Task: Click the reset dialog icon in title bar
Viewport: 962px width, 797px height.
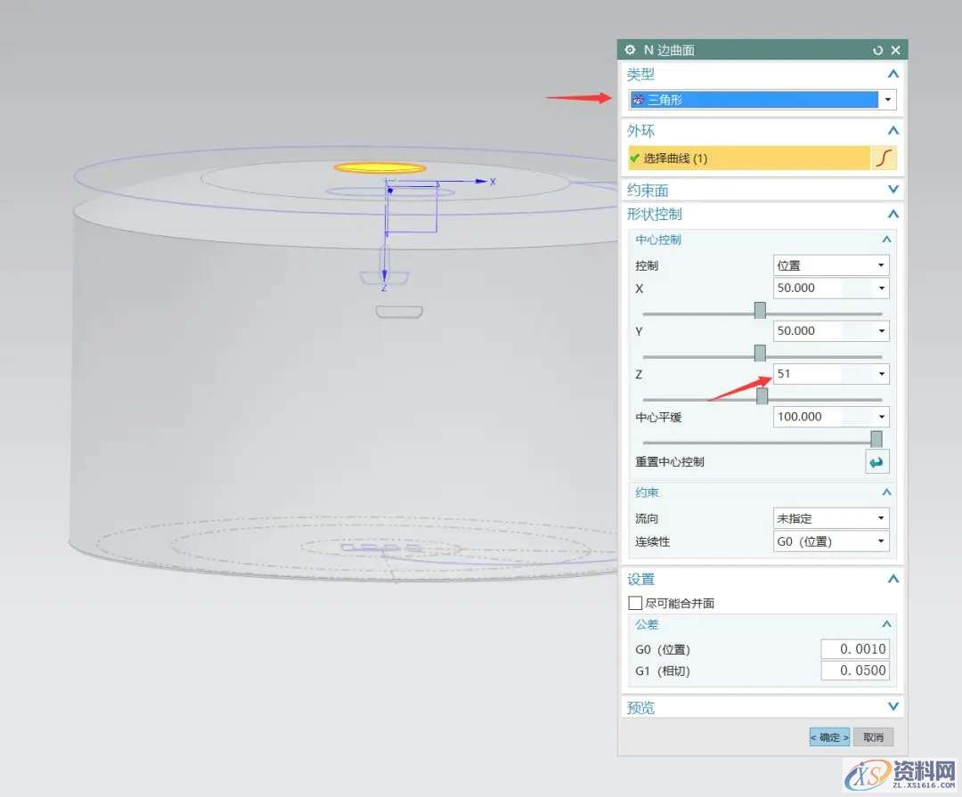Action: (x=878, y=51)
